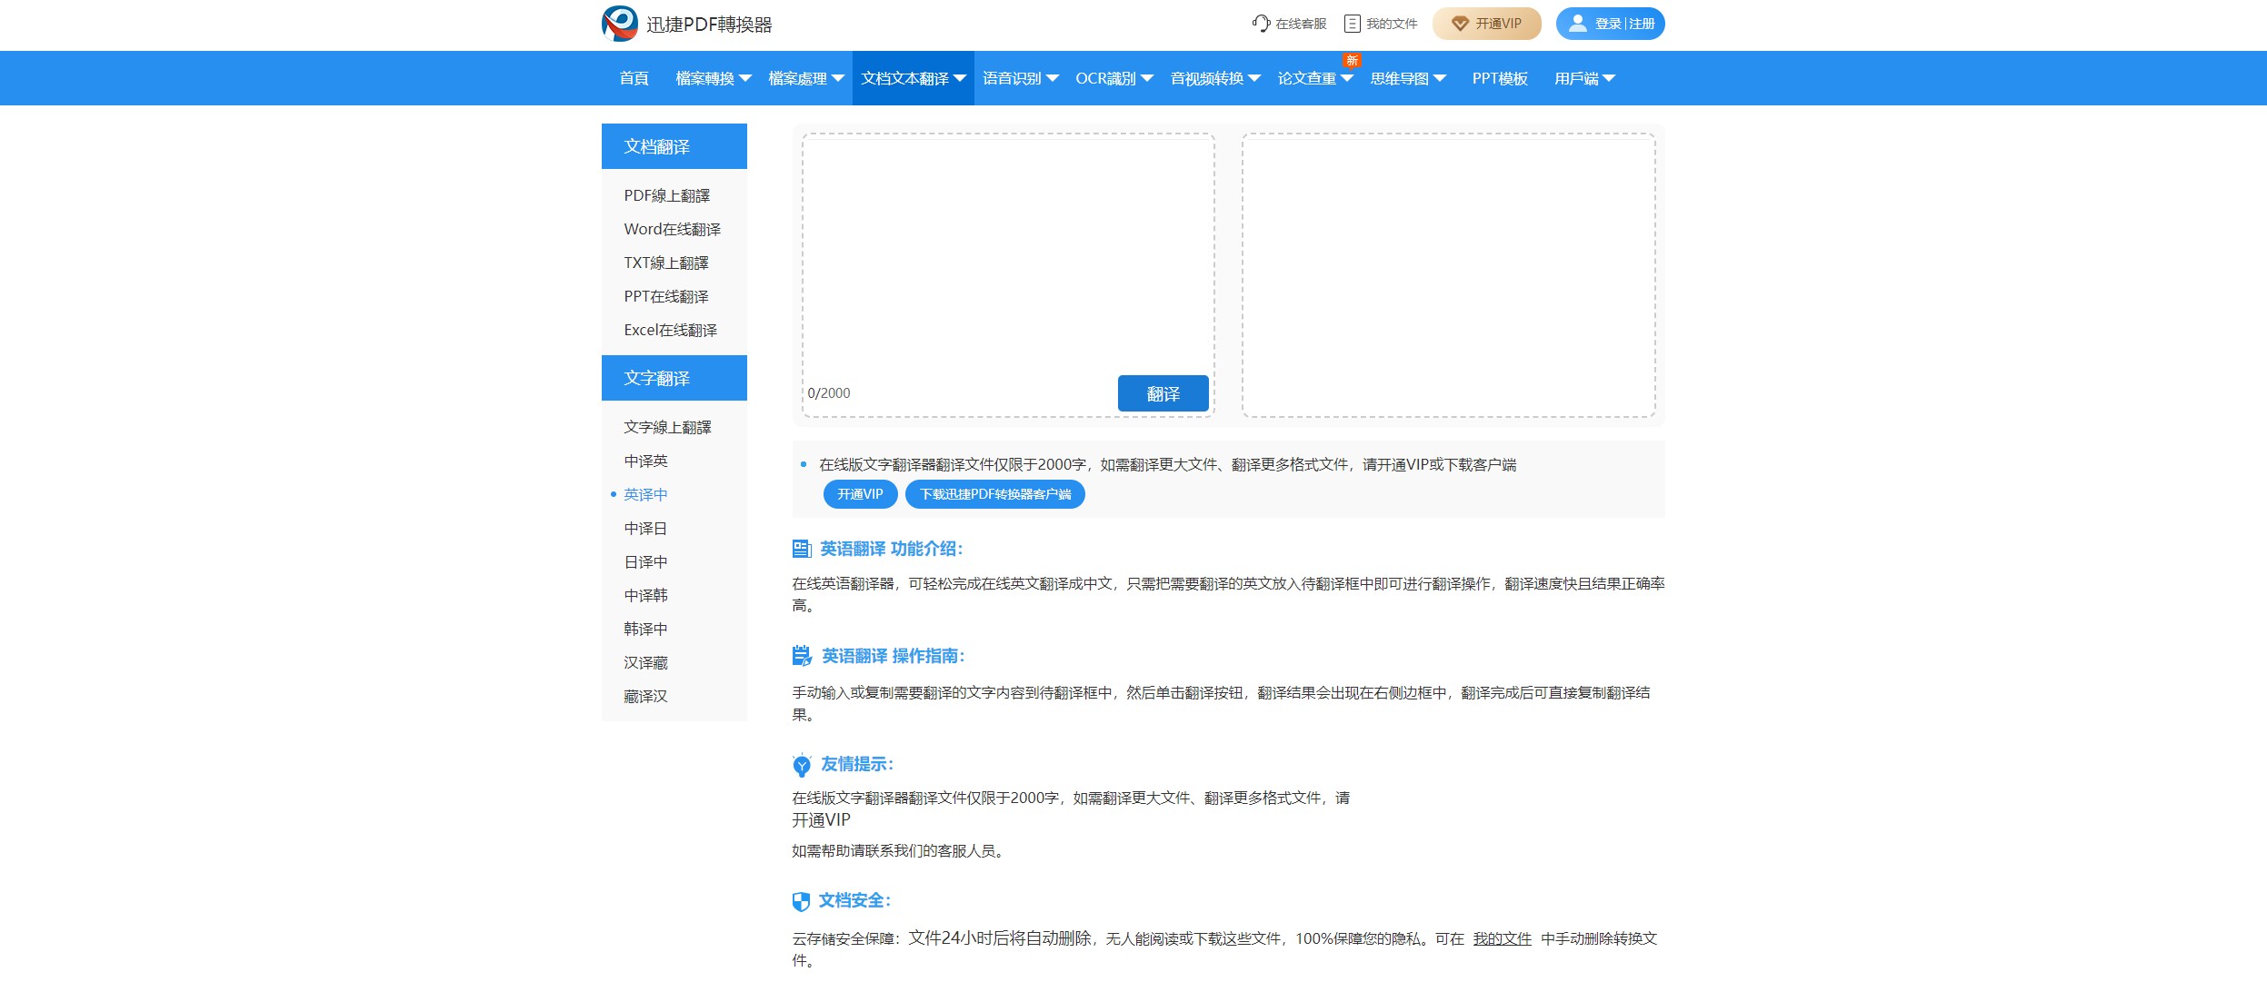Click the 文档安全 shield icon

[x=801, y=901]
